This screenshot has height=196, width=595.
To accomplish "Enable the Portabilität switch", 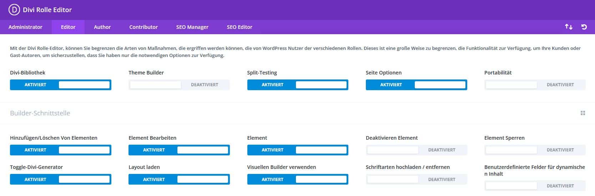I will pyautogui.click(x=535, y=85).
